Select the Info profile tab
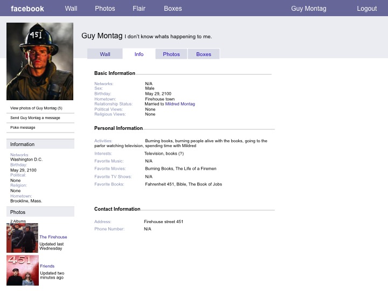Image resolution: width=388 pixels, height=291 pixels. [x=139, y=54]
